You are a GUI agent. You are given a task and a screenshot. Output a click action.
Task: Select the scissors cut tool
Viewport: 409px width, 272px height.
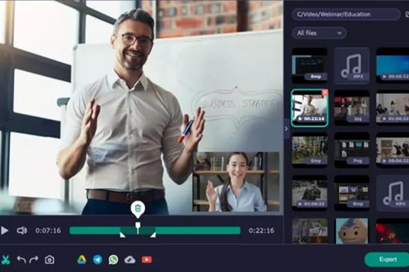(5, 259)
